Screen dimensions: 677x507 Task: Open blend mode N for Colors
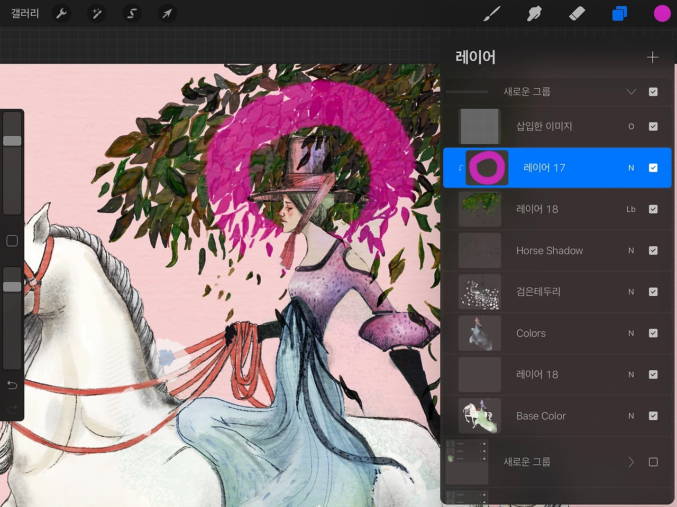point(631,333)
